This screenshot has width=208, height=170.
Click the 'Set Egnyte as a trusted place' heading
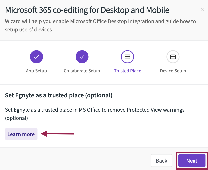tap(59, 95)
